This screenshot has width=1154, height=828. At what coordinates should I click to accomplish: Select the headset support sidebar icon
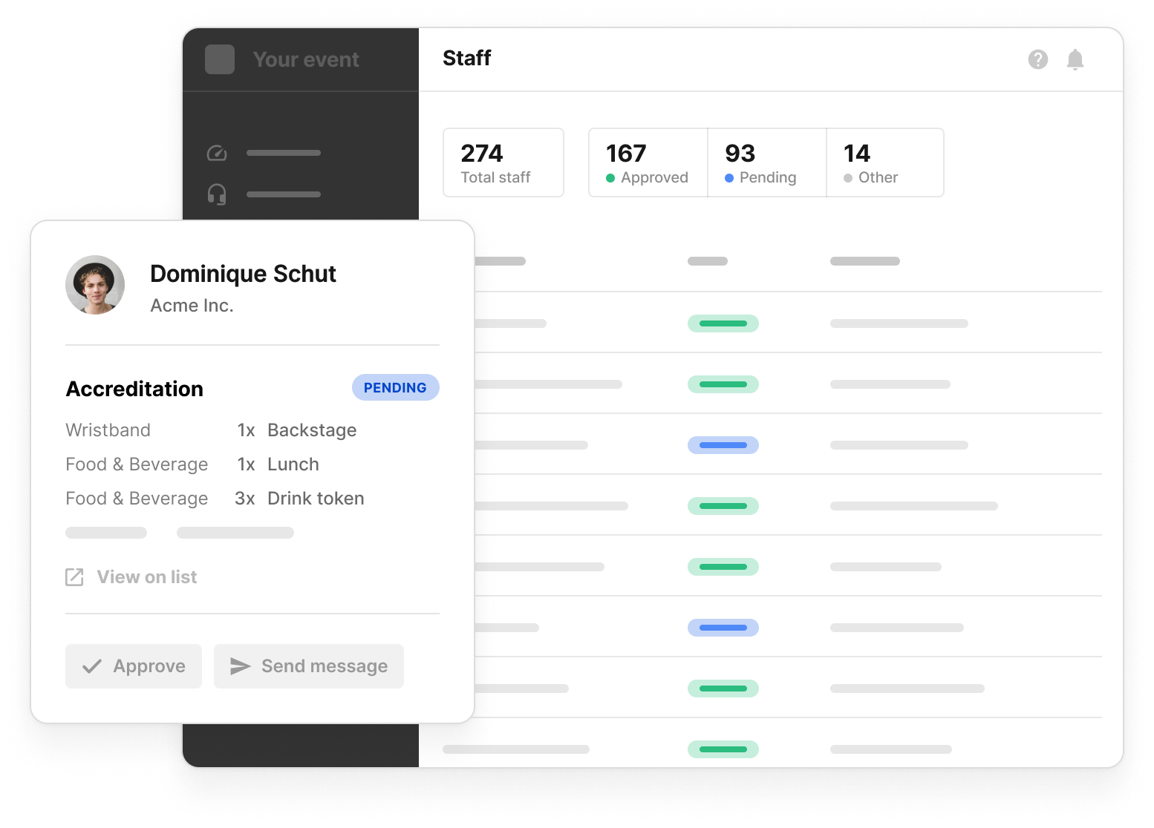click(x=217, y=194)
